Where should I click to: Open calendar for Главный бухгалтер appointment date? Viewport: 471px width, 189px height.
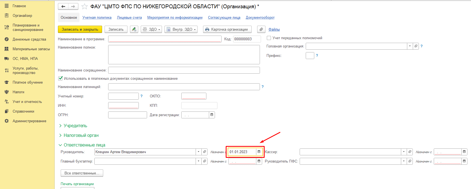point(259,161)
